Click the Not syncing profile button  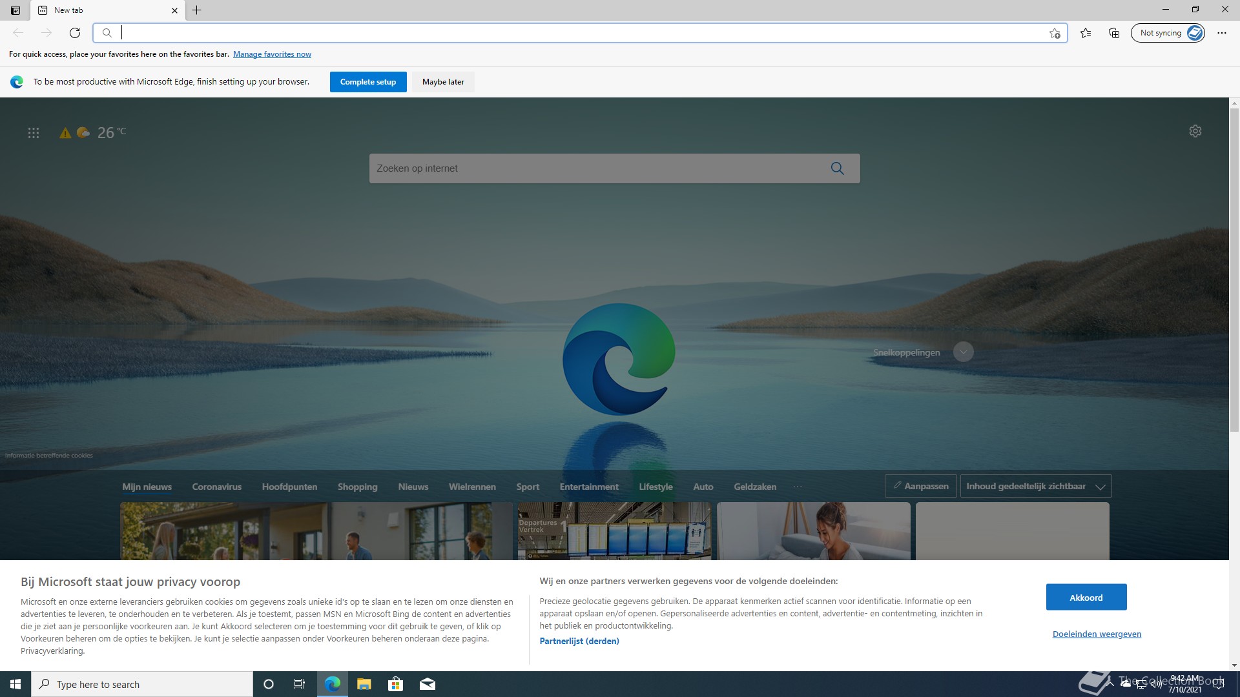pyautogui.click(x=1168, y=33)
